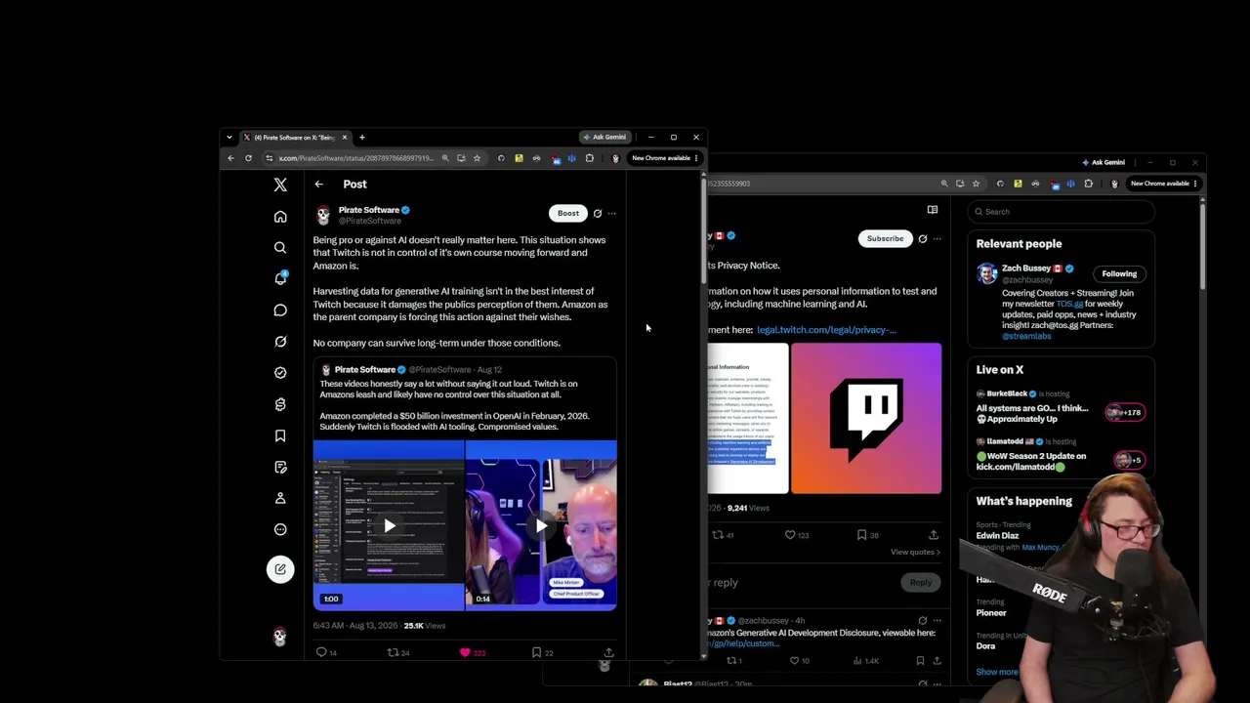Open the Explore search icon in X sidebar
Screen dimensions: 1250x703
(x=280, y=248)
